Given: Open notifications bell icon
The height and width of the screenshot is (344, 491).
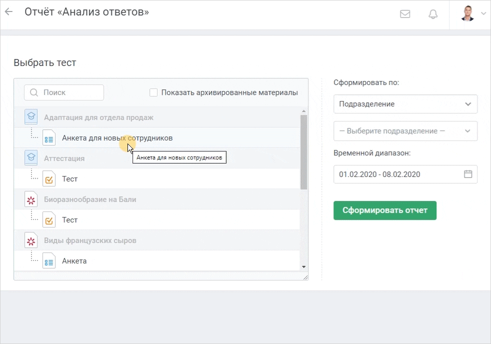Looking at the screenshot, I should coord(433,14).
